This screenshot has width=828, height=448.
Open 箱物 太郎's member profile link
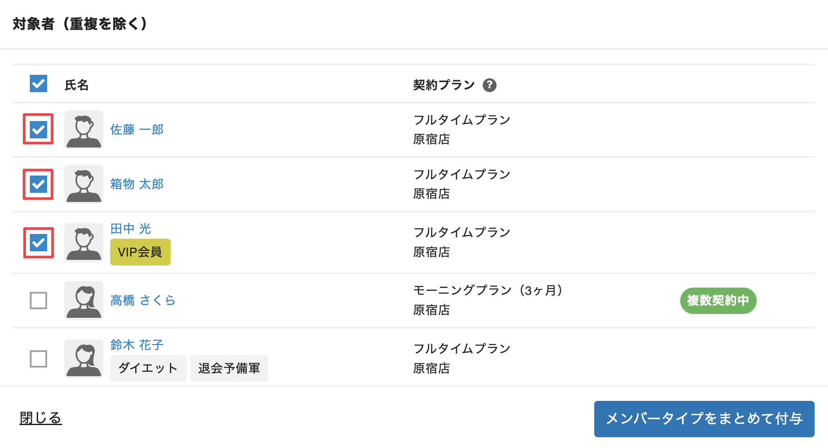(137, 184)
